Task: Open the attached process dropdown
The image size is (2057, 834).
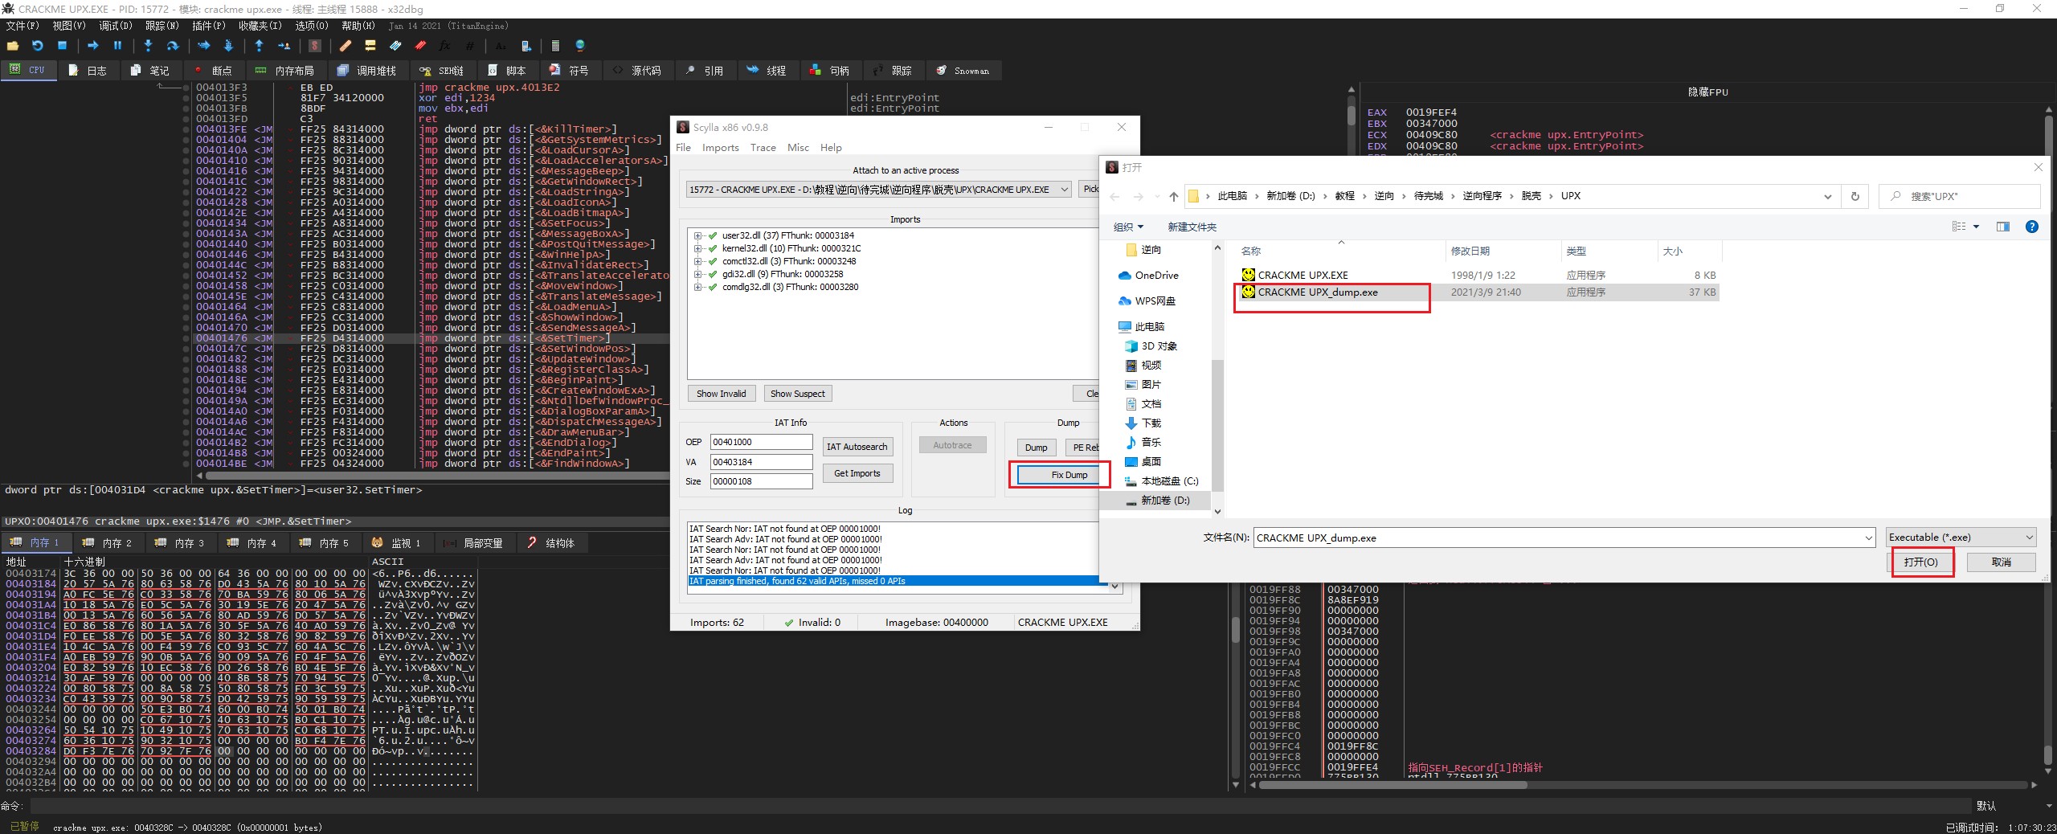Action: 1064,190
